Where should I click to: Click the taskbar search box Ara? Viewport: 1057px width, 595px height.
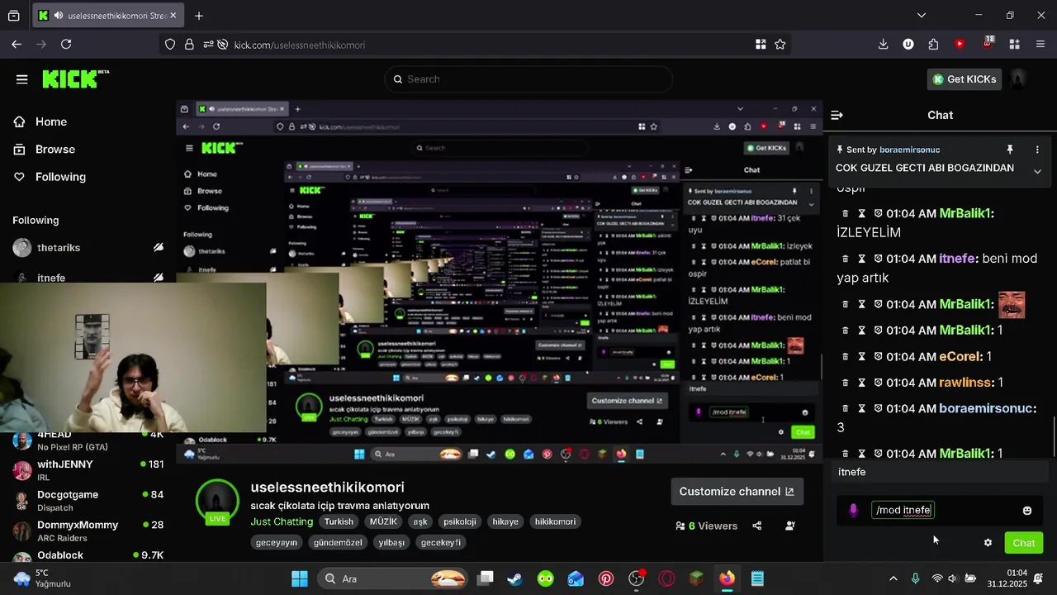[x=392, y=578]
